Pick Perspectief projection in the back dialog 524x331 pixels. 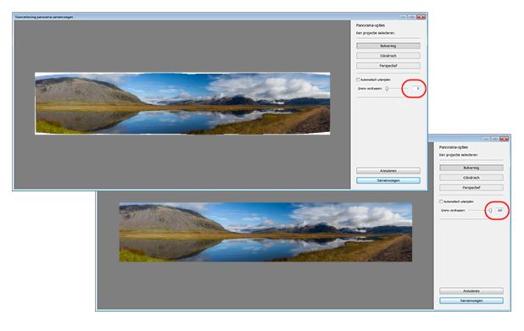471,188
